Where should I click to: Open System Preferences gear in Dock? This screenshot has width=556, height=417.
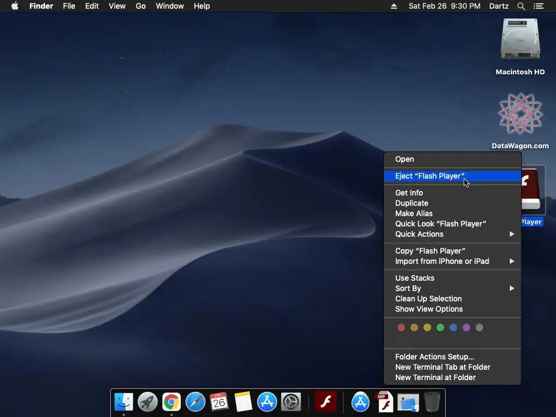click(x=291, y=402)
